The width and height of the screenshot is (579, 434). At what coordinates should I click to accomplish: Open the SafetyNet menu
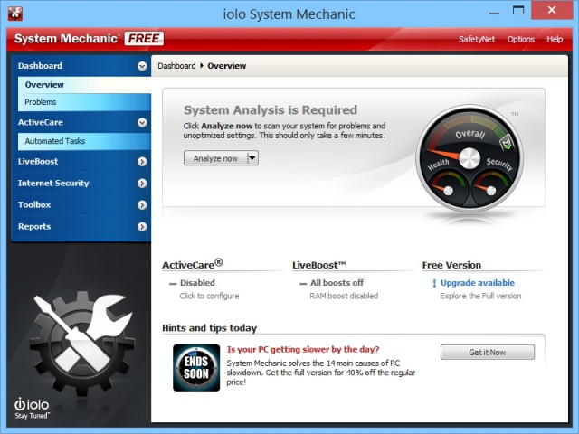point(477,39)
